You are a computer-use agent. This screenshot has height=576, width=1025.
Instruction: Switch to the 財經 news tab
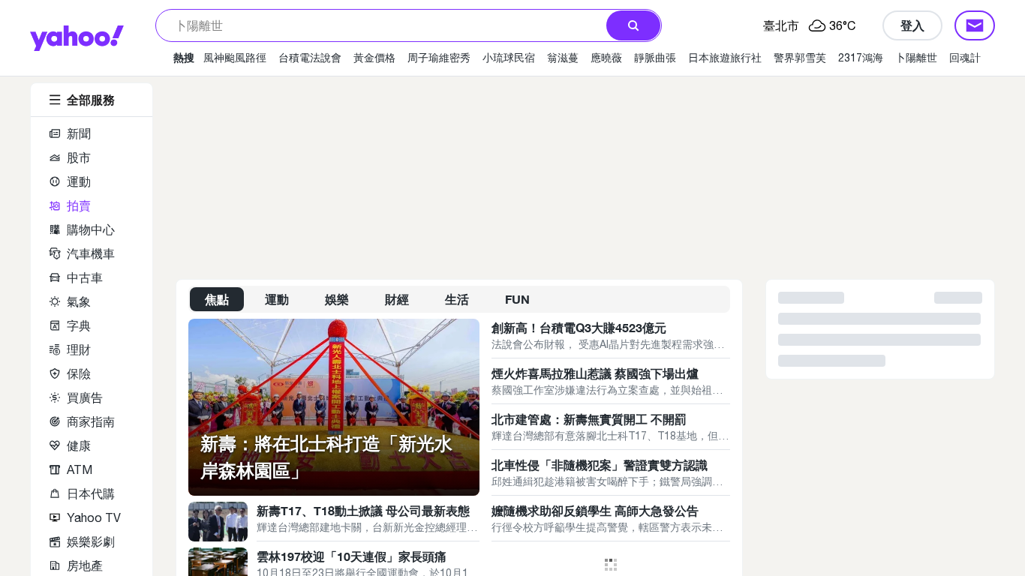(x=396, y=299)
